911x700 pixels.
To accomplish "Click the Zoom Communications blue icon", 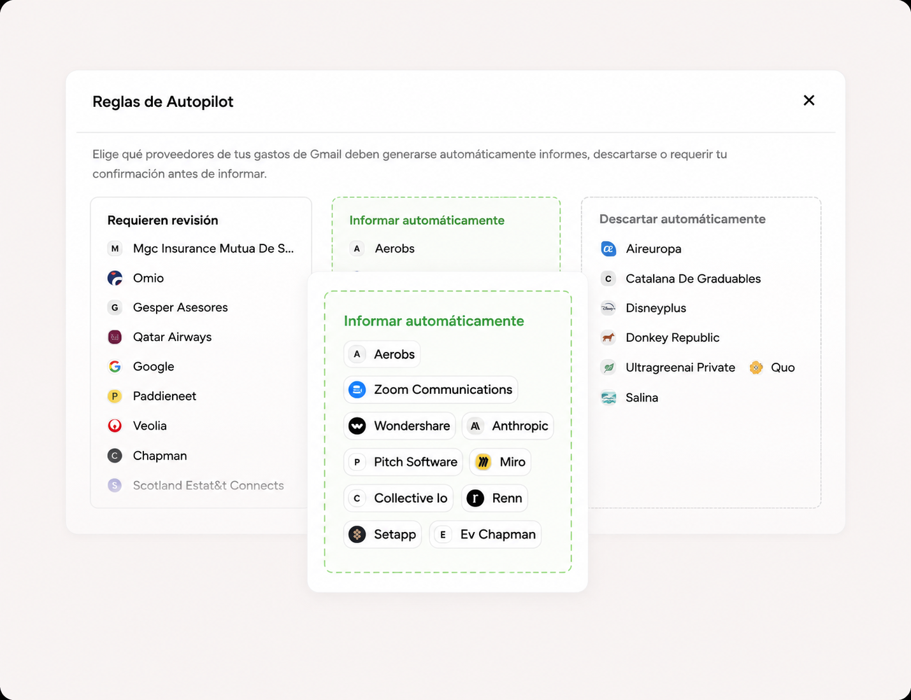I will click(x=357, y=389).
